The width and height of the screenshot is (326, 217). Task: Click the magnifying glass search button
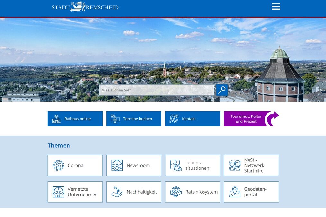222,90
